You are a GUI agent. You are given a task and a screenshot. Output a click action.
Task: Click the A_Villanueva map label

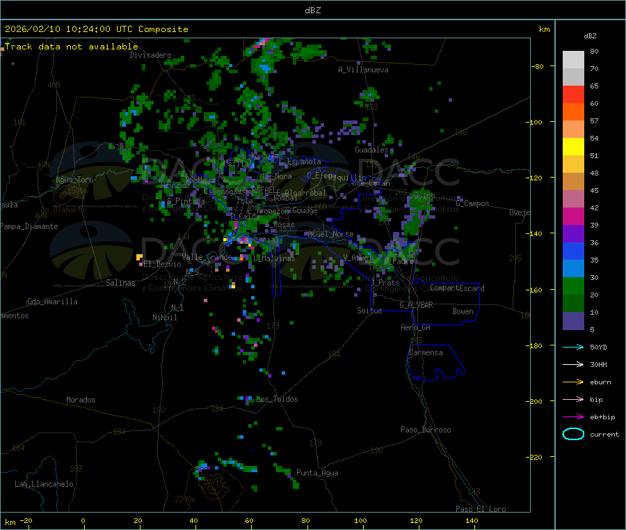(x=363, y=70)
